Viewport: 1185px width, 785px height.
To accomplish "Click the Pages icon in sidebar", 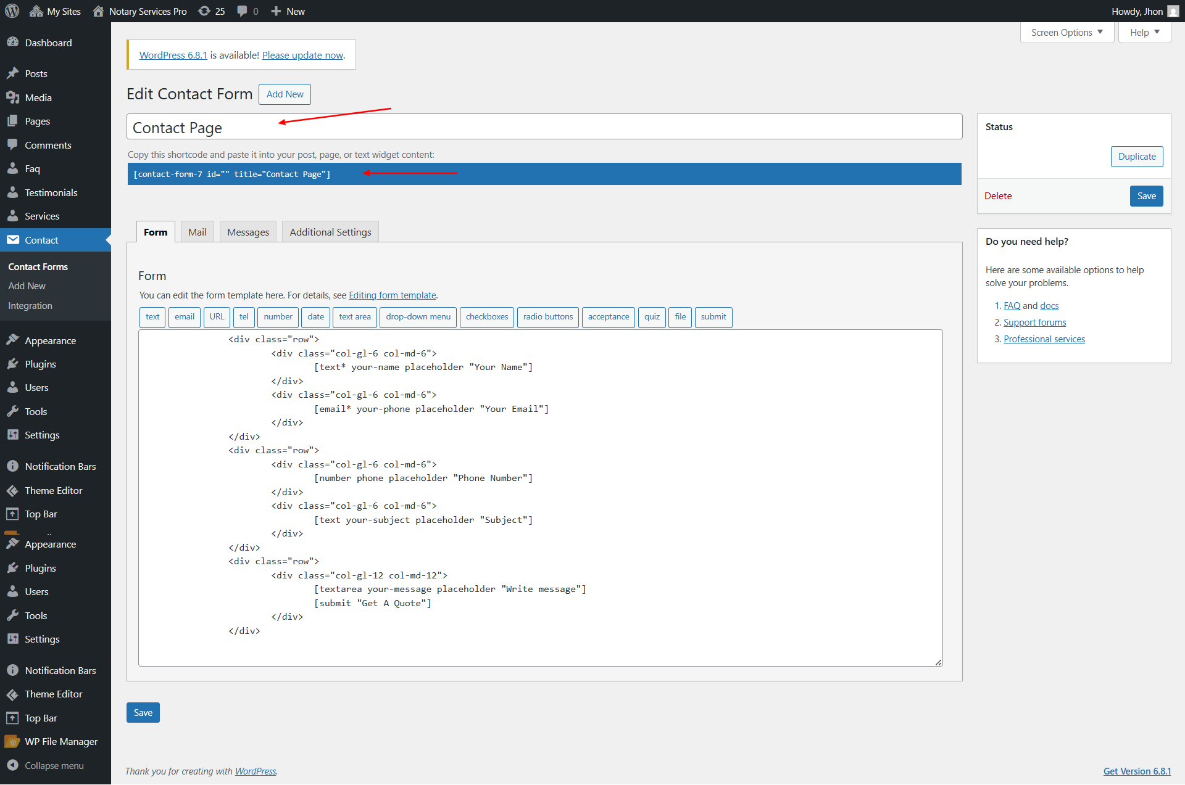I will 12,121.
